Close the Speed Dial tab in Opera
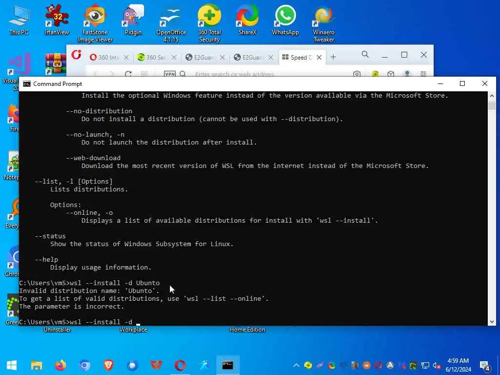Image resolution: width=500 pixels, height=375 pixels. [319, 58]
